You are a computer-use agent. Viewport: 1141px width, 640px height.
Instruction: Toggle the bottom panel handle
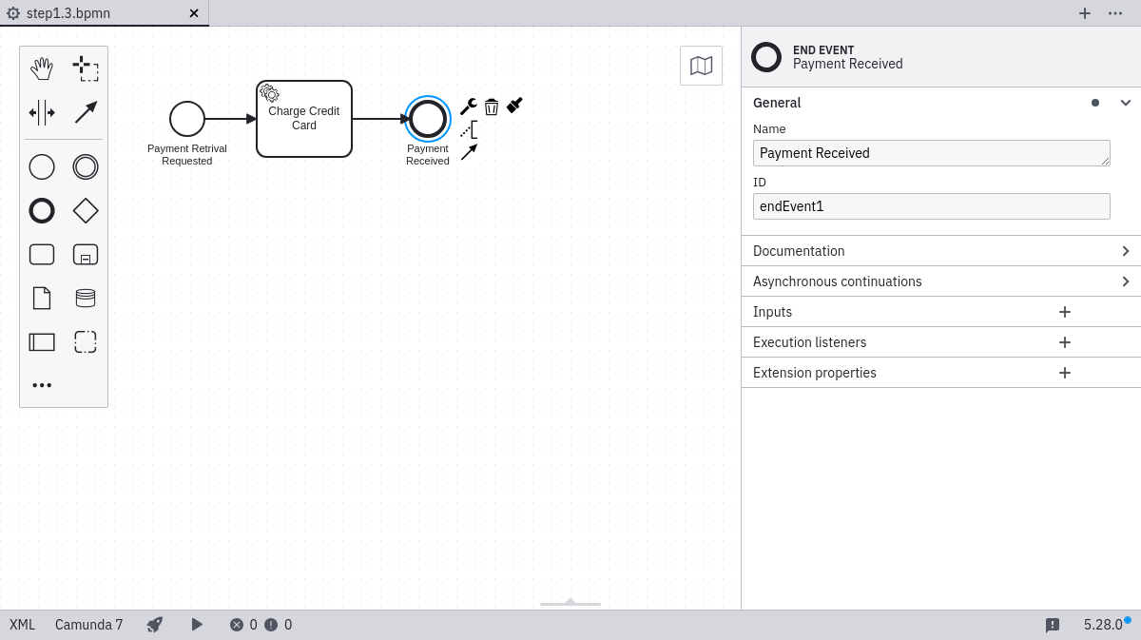click(570, 602)
